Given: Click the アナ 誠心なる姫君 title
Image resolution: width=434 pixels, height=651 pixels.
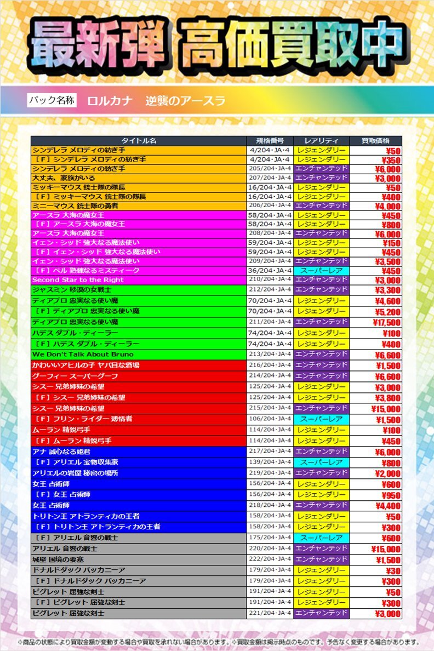Looking at the screenshot, I should click(139, 452).
